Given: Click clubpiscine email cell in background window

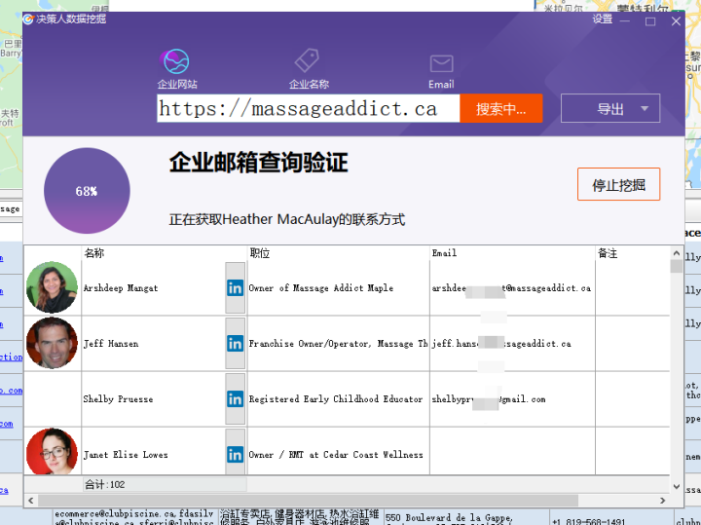Looking at the screenshot, I should (135, 517).
